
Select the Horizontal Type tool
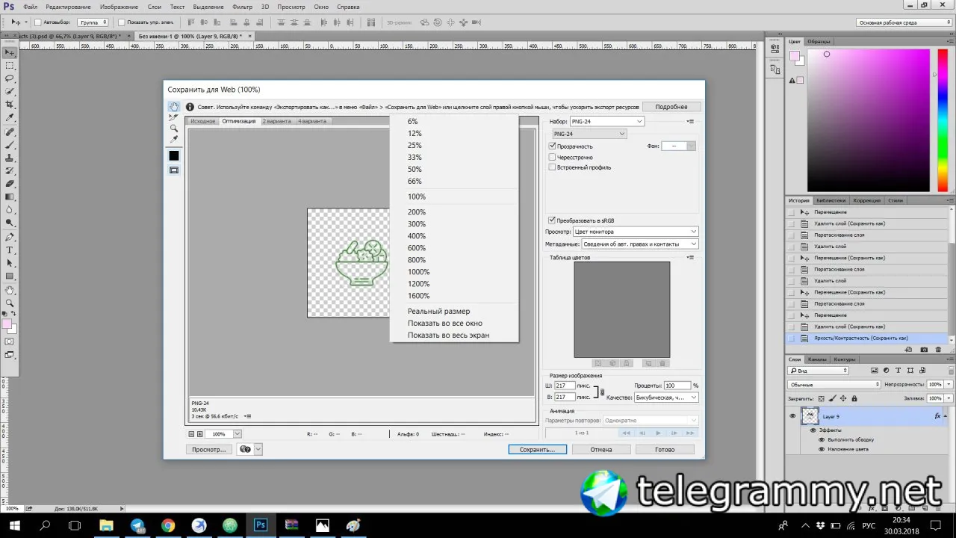click(x=10, y=250)
